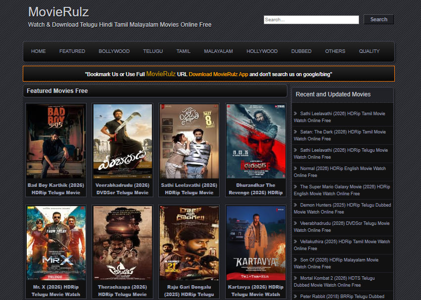Click Kartavya (2026) HDRip title link
421x300 pixels.
[x=256, y=291]
